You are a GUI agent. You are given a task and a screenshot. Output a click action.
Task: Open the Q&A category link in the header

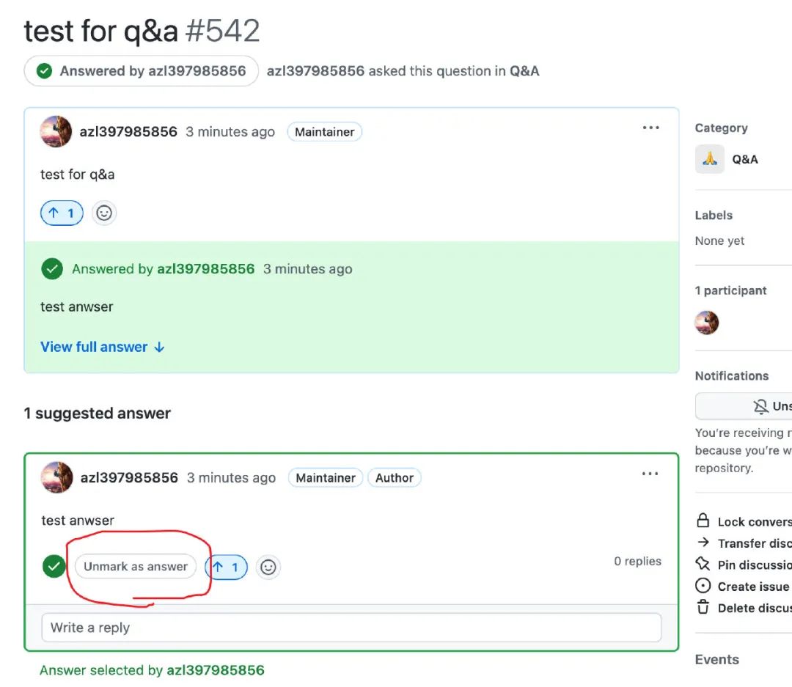pyautogui.click(x=524, y=70)
